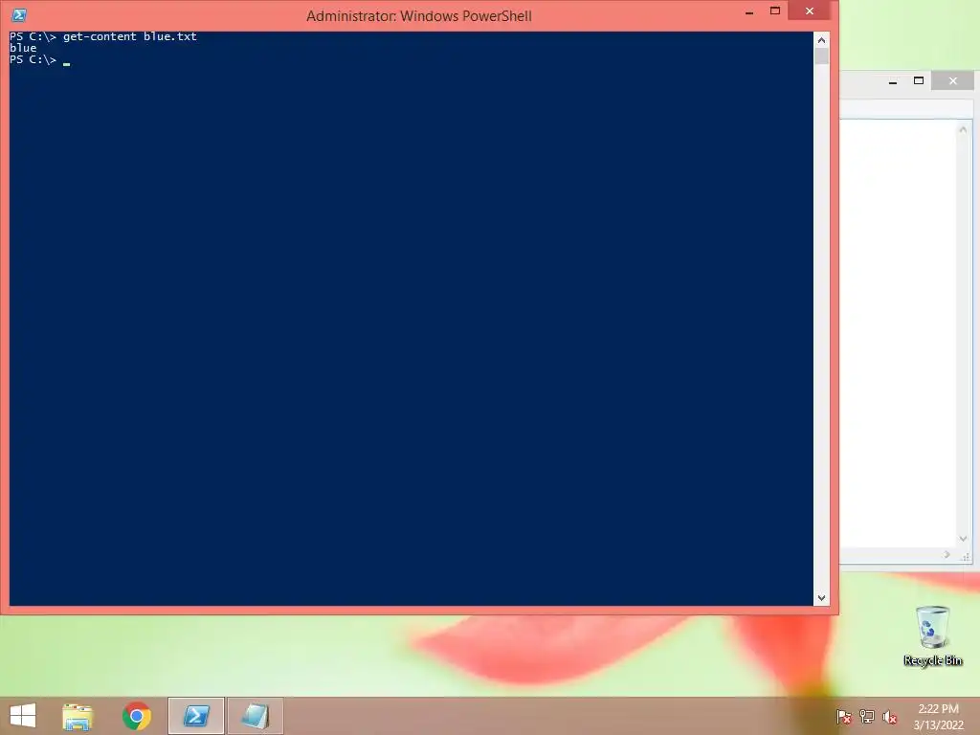Viewport: 980px width, 735px height.
Task: Click background window scroll up arrow
Action: (963, 130)
